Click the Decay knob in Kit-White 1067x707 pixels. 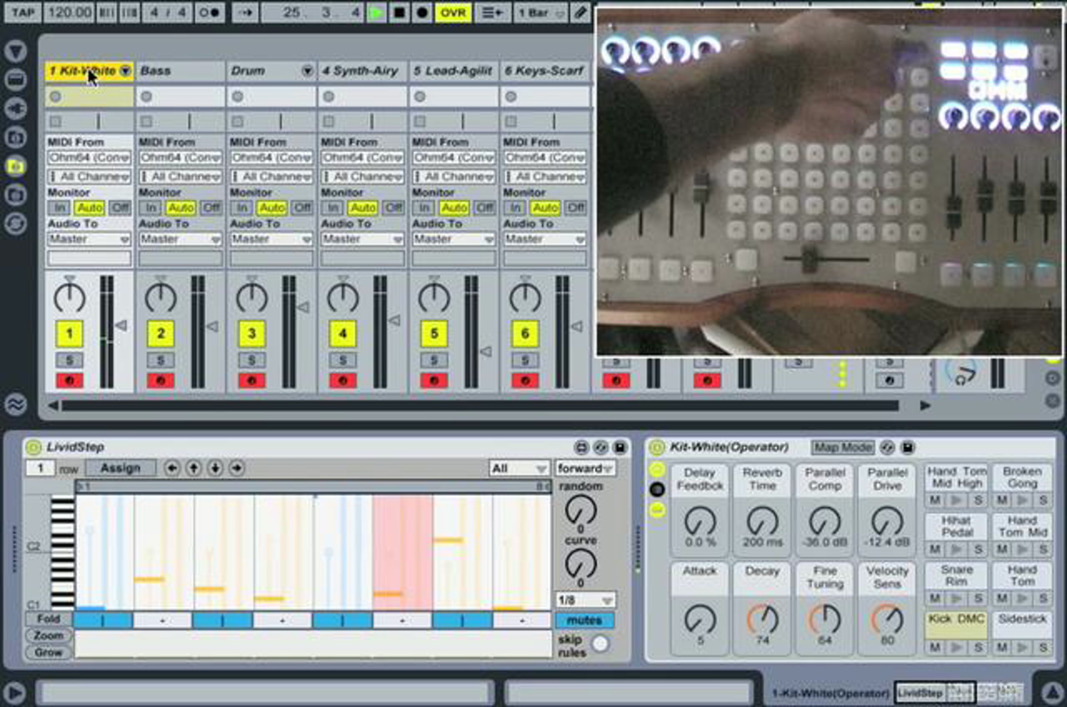pos(762,619)
